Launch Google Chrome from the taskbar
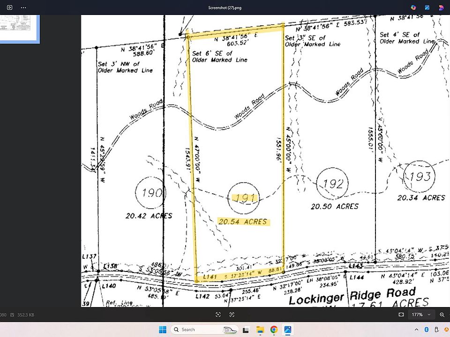Screen dimensions: 450x337 pos(274,330)
